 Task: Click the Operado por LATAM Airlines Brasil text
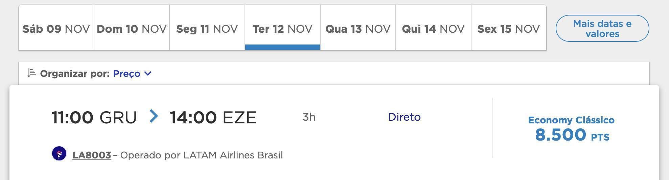(x=202, y=155)
